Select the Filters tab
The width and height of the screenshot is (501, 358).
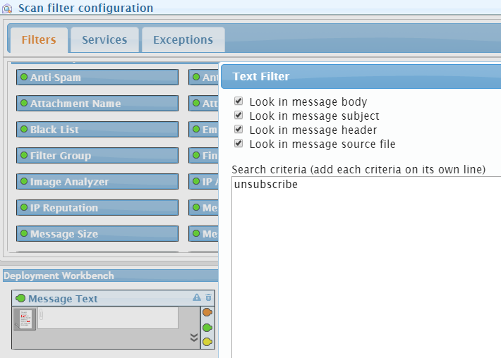pos(39,40)
